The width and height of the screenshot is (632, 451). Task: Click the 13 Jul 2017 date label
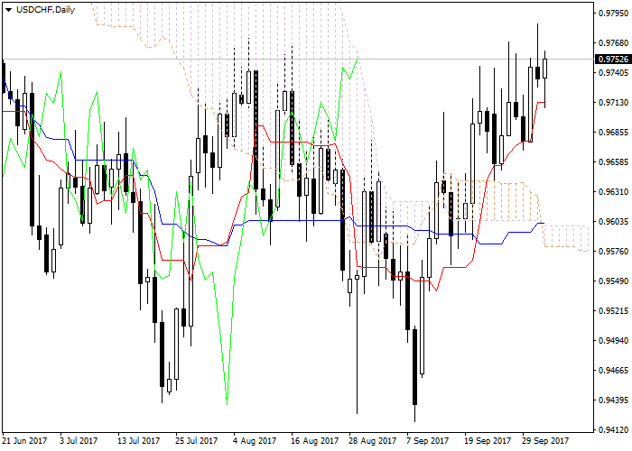coord(139,441)
